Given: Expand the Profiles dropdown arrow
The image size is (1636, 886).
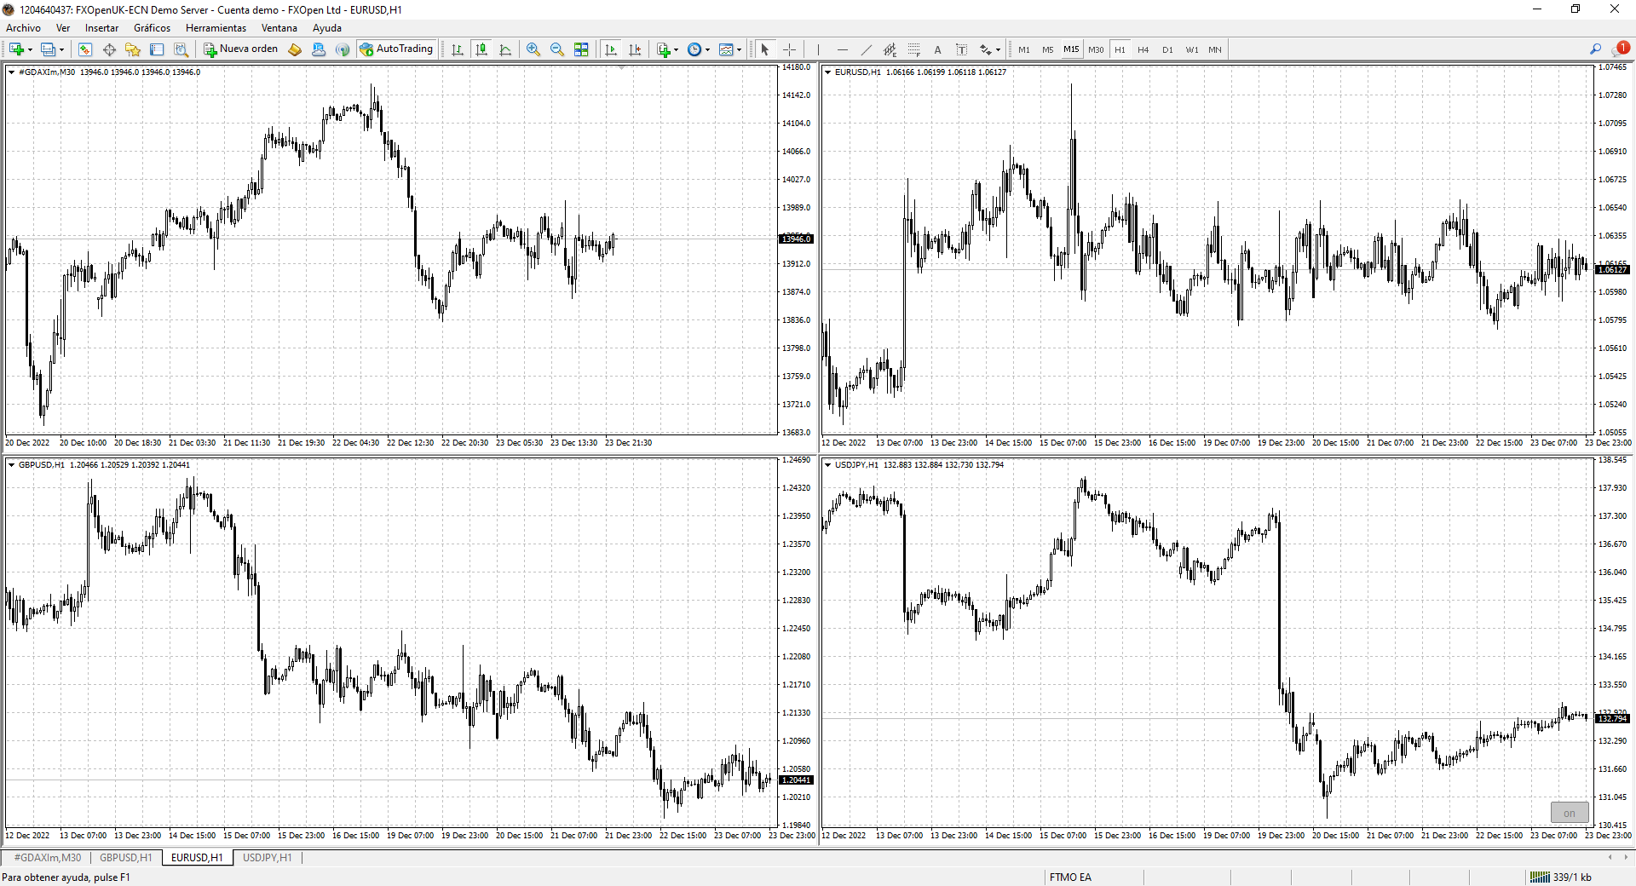Looking at the screenshot, I should (61, 49).
